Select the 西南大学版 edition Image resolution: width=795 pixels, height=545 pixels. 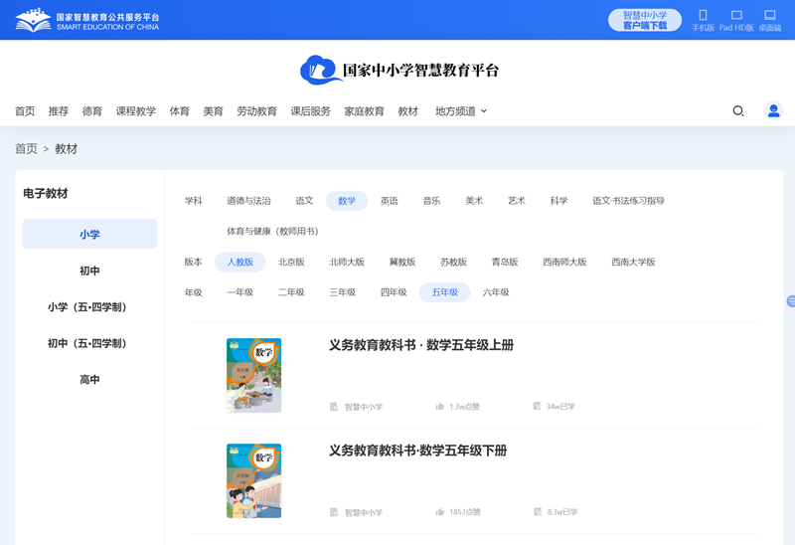[633, 262]
